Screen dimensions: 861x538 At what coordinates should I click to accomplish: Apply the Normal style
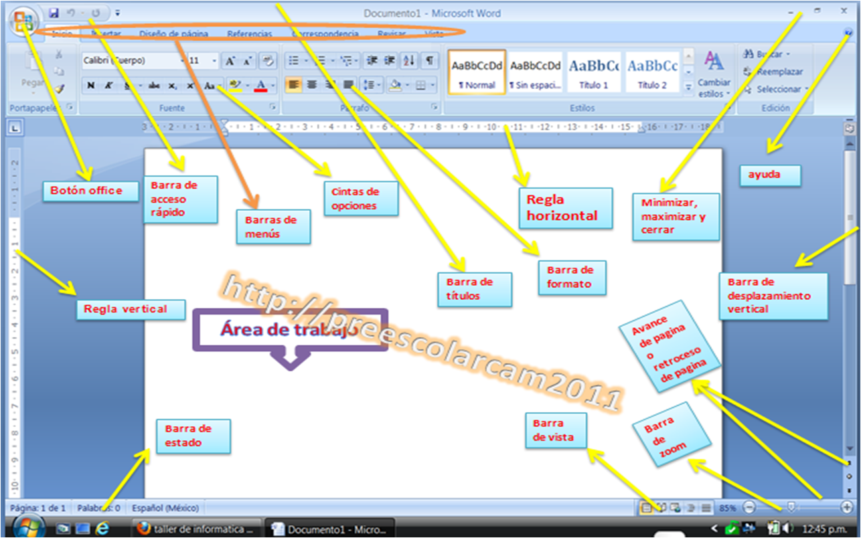click(477, 72)
